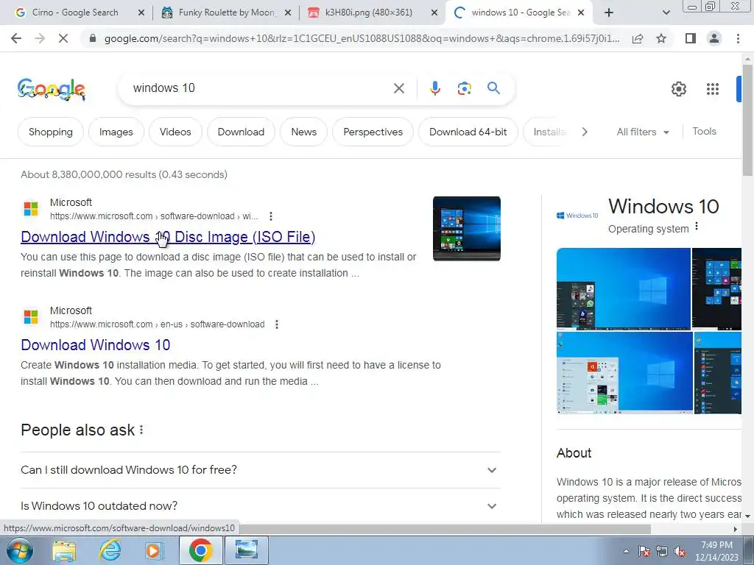Show hidden system tray icons
The image size is (754, 565).
pos(626,552)
